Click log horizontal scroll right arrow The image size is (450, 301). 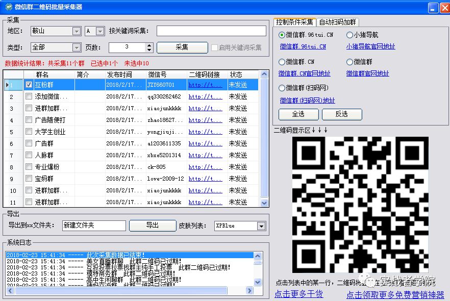coord(249,291)
